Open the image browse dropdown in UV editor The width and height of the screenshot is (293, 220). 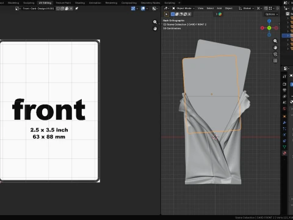pyautogui.click(x=18, y=9)
